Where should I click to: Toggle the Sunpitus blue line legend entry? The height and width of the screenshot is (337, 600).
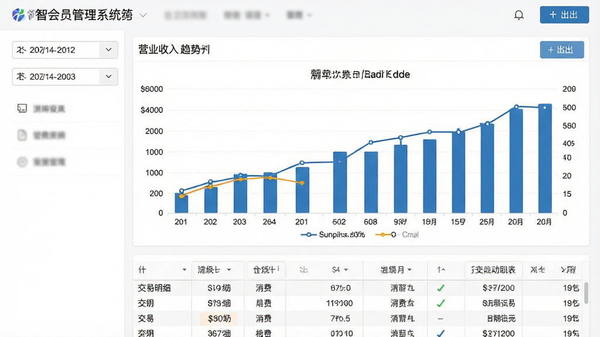333,234
